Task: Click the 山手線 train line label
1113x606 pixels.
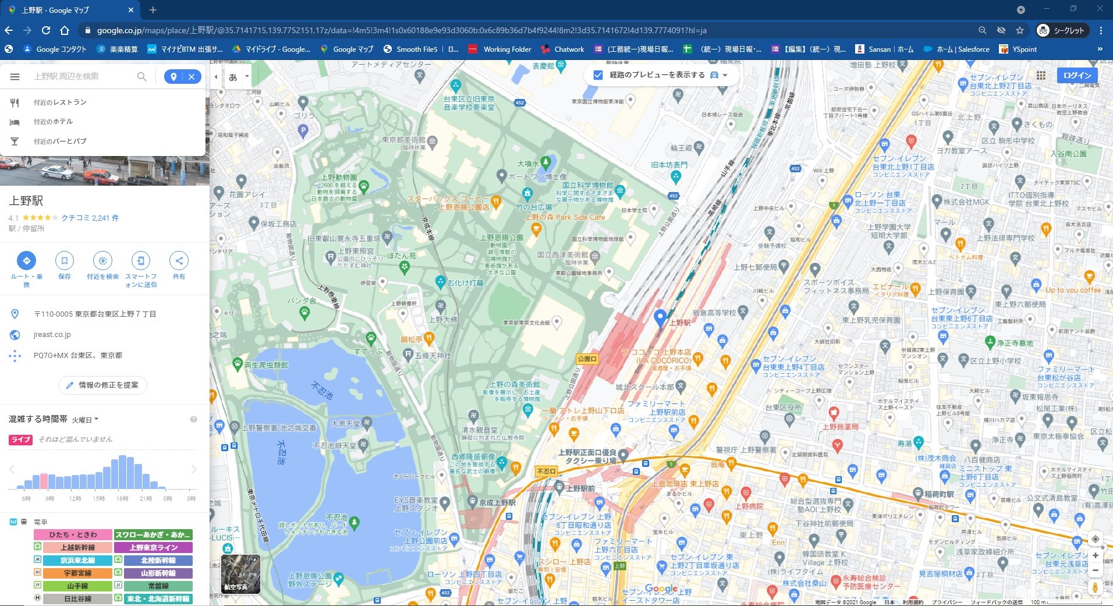Action: [77, 586]
